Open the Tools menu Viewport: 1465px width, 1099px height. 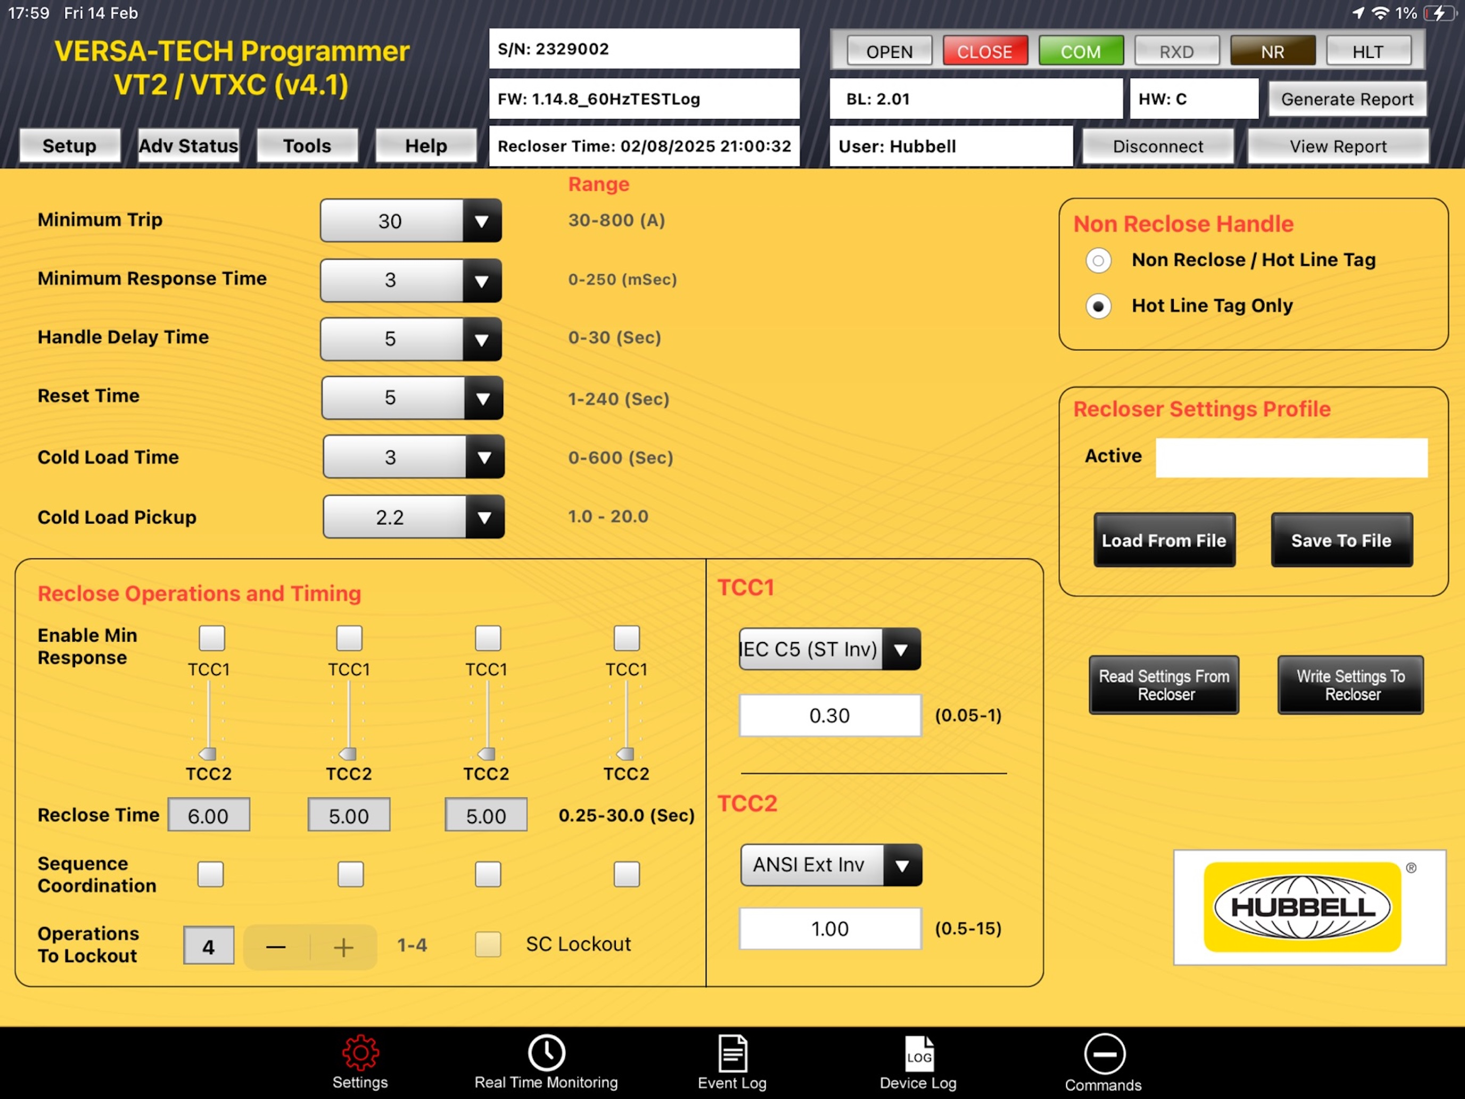pyautogui.click(x=307, y=146)
